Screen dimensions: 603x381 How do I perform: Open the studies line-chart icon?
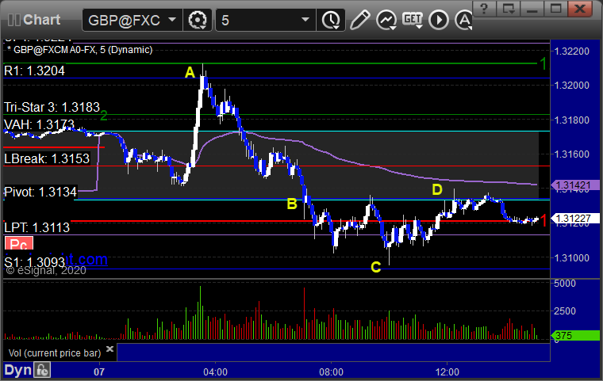(386, 20)
